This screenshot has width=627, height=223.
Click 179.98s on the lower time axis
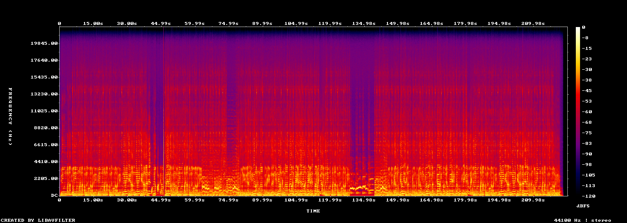[465, 200]
